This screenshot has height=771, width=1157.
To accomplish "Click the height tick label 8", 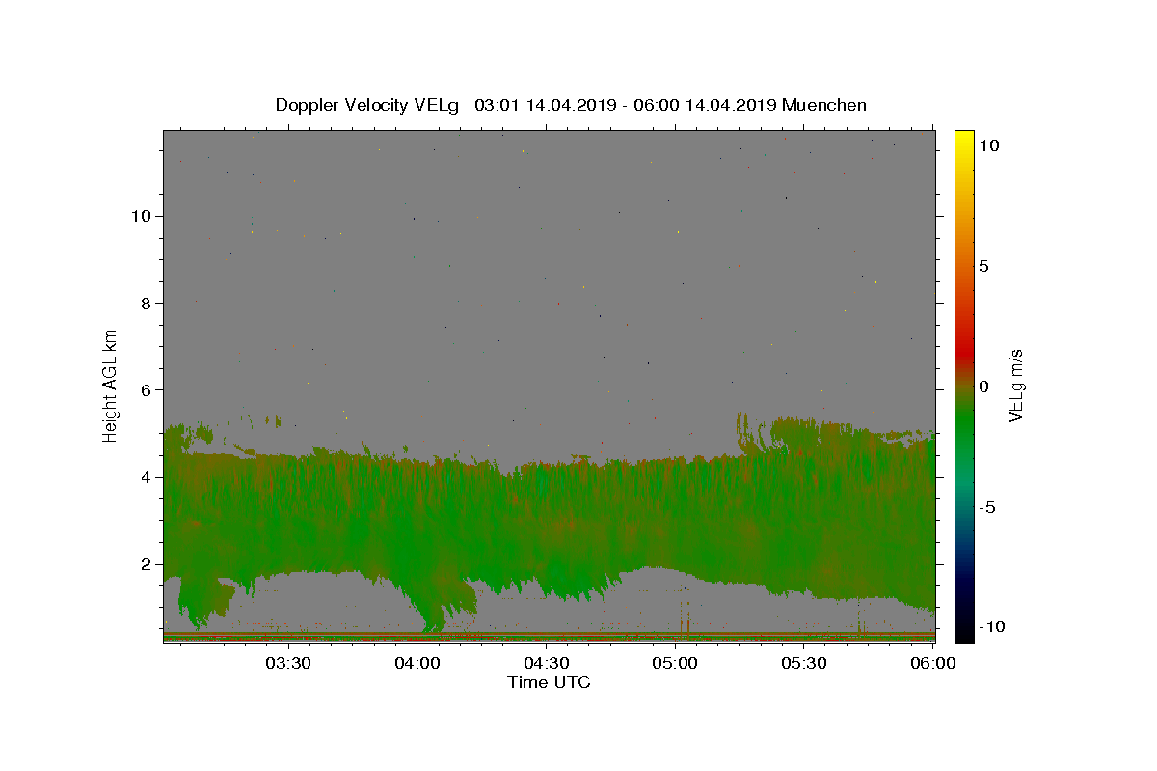I will 146,303.
